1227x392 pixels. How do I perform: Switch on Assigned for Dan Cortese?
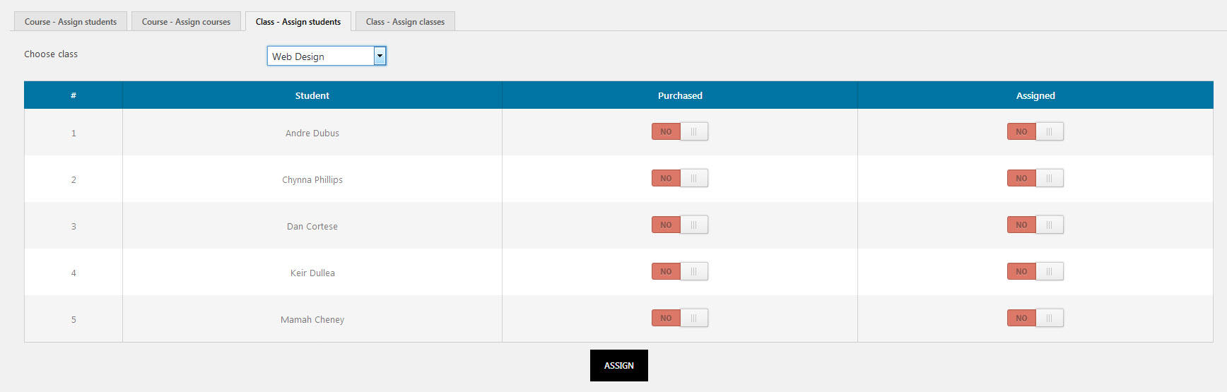1035,225
